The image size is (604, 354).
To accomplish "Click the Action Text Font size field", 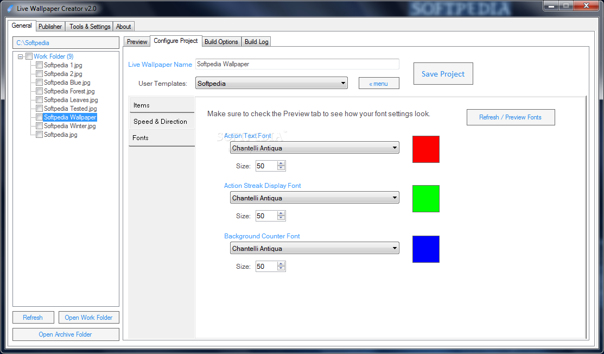I will [x=266, y=166].
